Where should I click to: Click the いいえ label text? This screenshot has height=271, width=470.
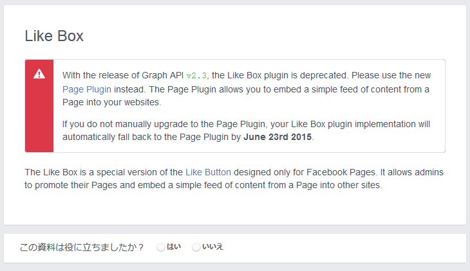point(213,247)
